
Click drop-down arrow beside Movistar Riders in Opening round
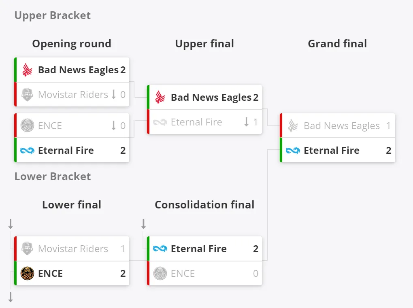(x=113, y=94)
